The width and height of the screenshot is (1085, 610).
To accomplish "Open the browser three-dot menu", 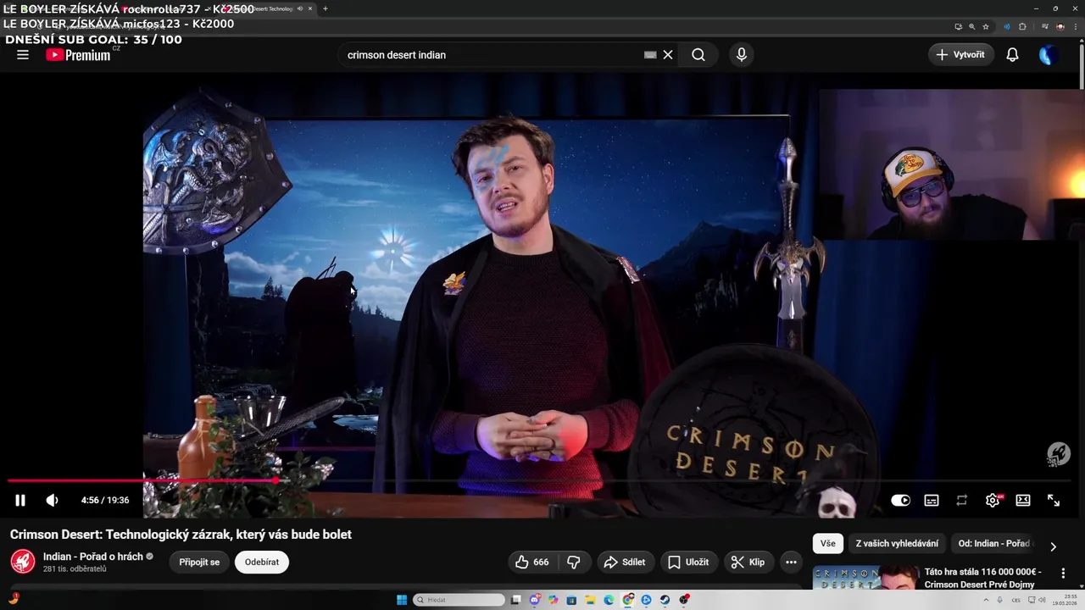I will [1076, 27].
